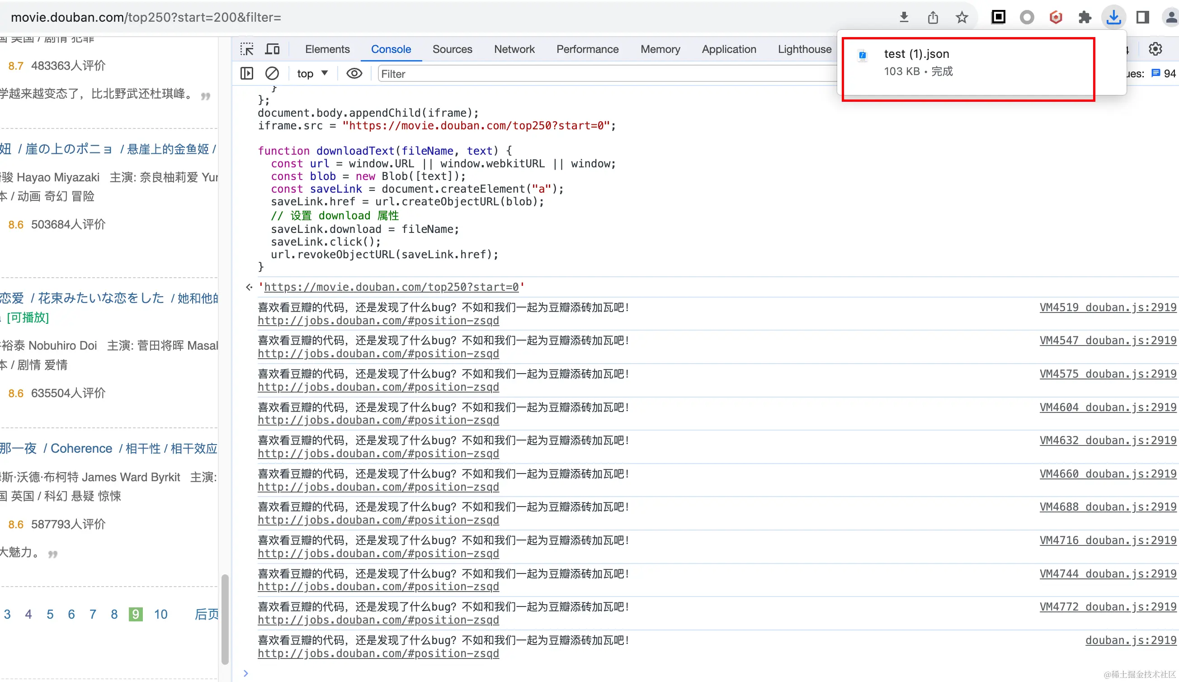Open the gray circle extension icon
Viewport: 1179px width, 682px height.
click(x=1027, y=17)
